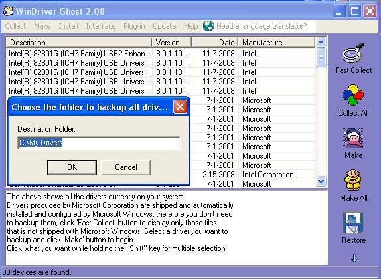Minimize the WinDriver Ghost window
The image size is (381, 279).
[x=339, y=11]
